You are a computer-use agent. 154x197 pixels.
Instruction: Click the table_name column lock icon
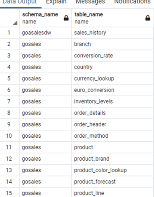click(148, 18)
